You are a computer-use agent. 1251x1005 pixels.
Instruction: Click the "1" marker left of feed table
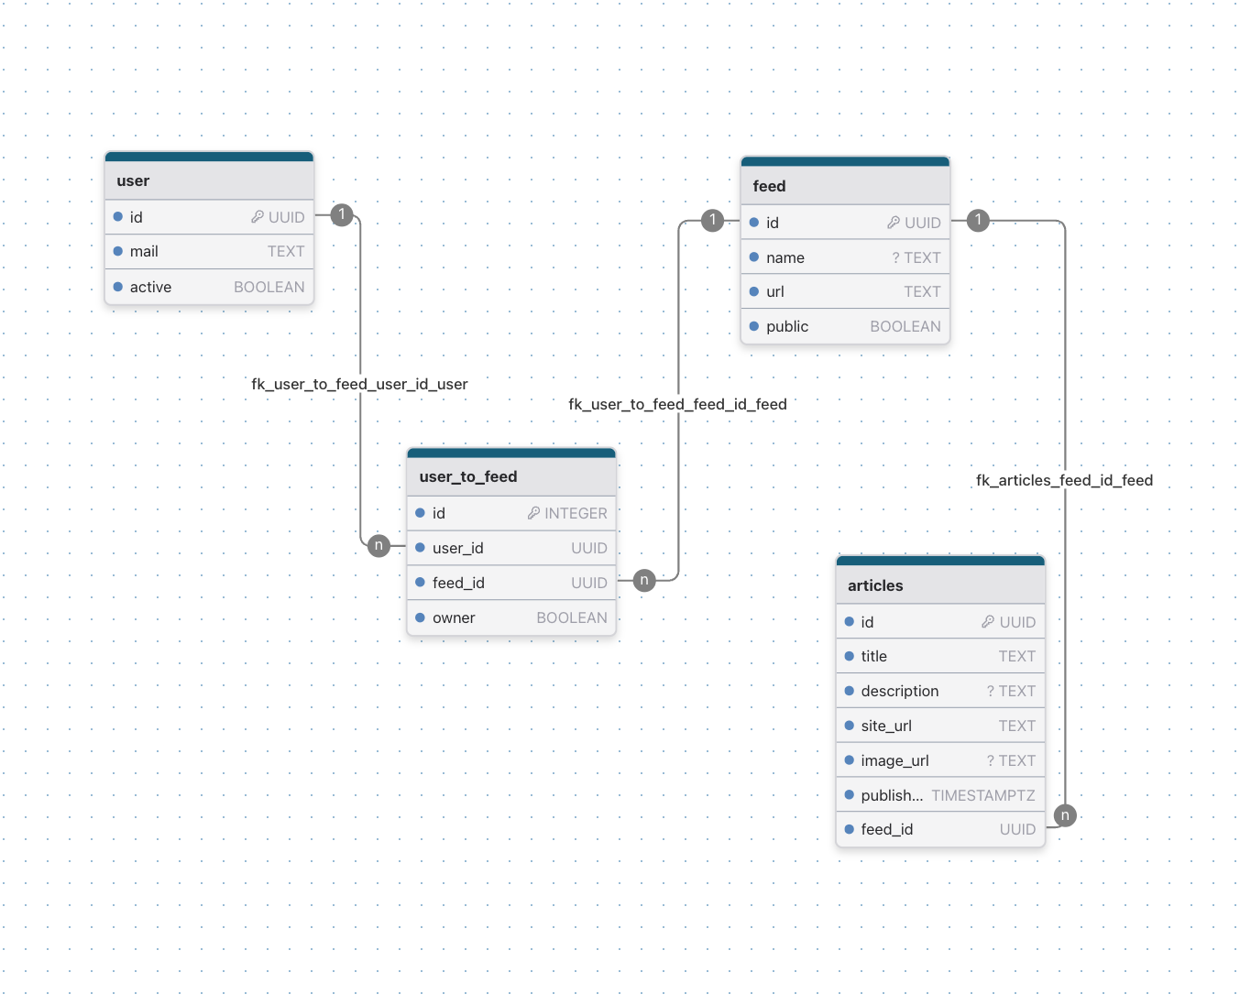[712, 220]
